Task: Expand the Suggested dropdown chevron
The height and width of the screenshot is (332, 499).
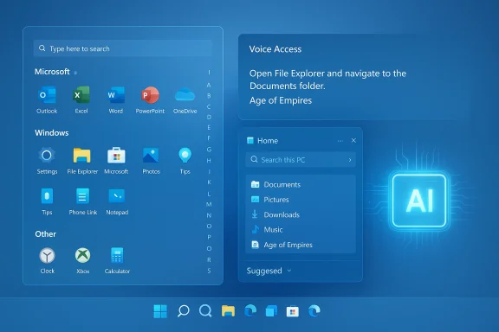Action: click(289, 271)
